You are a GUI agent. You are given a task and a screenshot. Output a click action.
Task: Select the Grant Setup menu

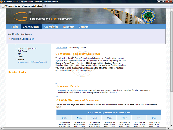point(31,27)
